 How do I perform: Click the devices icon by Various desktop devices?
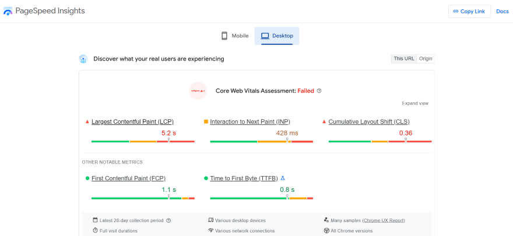coord(210,220)
